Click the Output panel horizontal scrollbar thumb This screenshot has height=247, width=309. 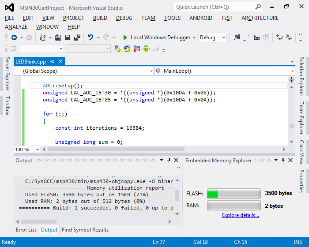(x=39, y=221)
